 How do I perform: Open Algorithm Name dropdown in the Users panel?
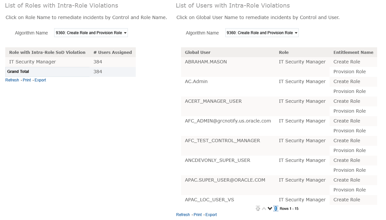pos(262,33)
